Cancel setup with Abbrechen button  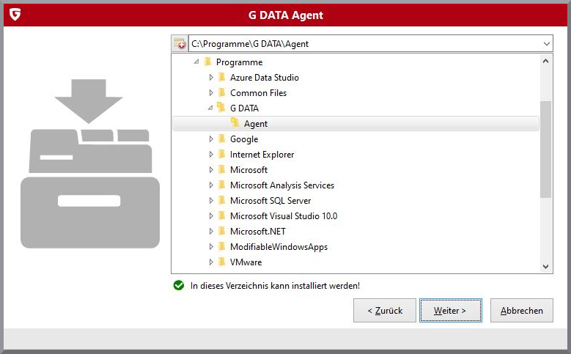[x=521, y=310]
